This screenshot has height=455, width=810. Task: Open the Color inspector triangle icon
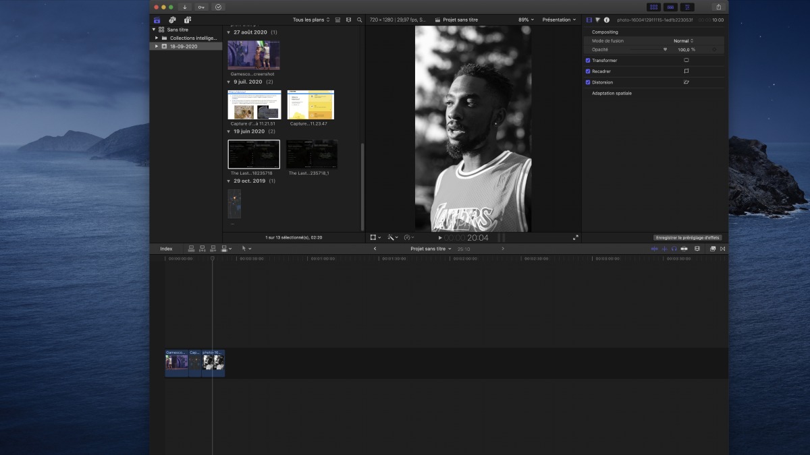[x=597, y=20]
